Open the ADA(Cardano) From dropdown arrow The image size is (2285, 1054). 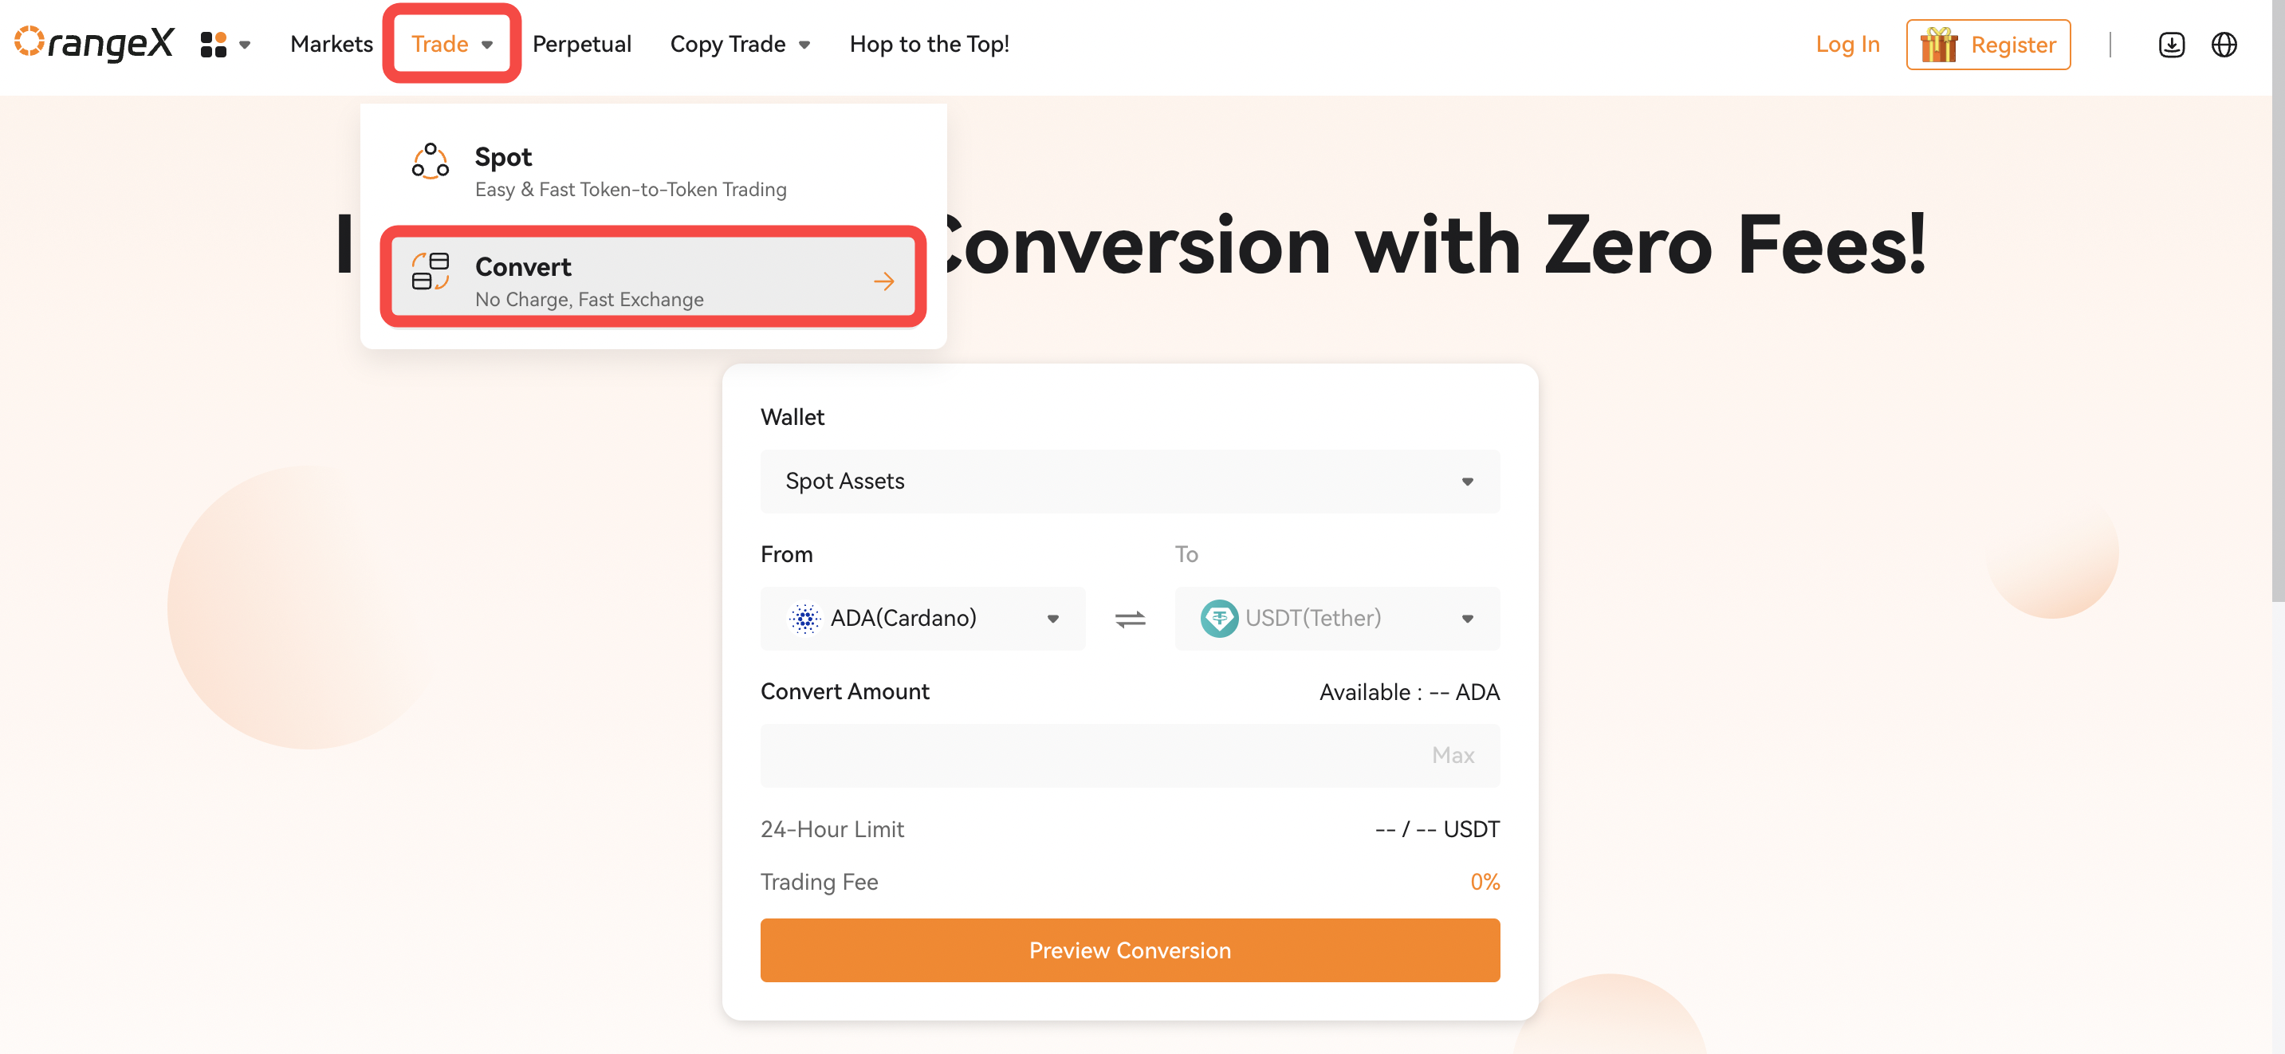tap(1053, 619)
